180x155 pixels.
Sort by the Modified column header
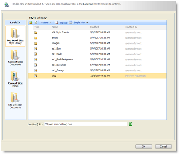coord(95,27)
